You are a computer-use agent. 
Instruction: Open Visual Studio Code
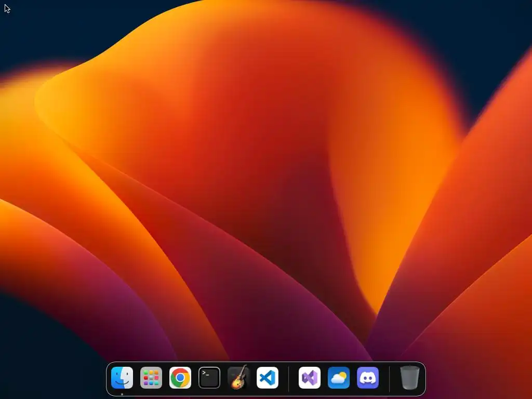(268, 378)
